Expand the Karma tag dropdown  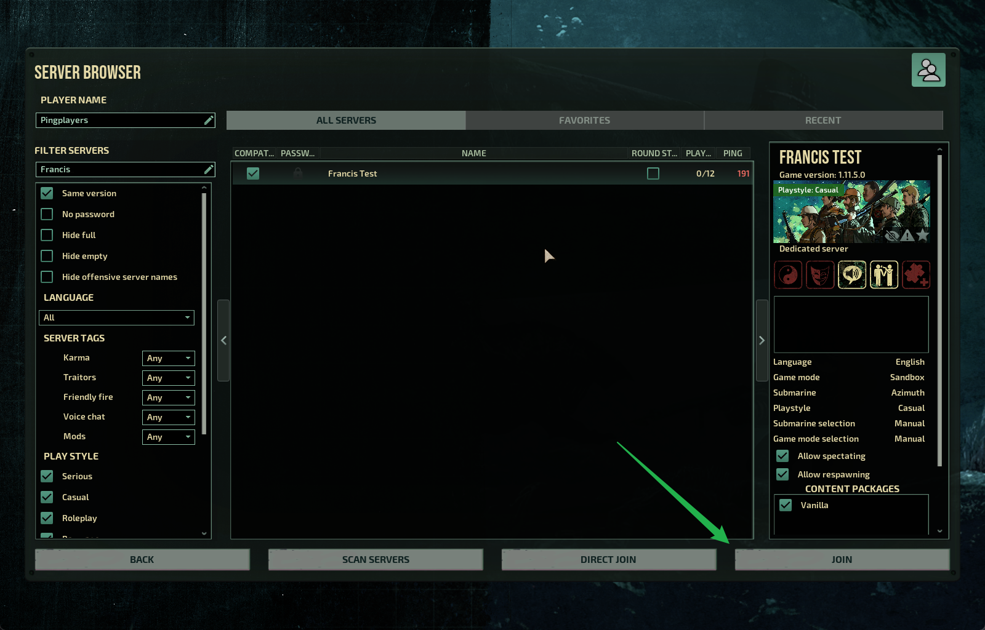tap(168, 358)
